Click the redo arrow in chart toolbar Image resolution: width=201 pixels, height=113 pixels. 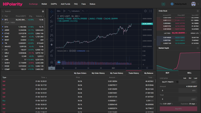click(x=87, y=11)
